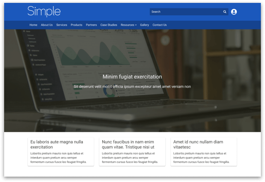
Task: Click body text of 'Amet id nunc' card
Action: pyautogui.click(x=203, y=158)
